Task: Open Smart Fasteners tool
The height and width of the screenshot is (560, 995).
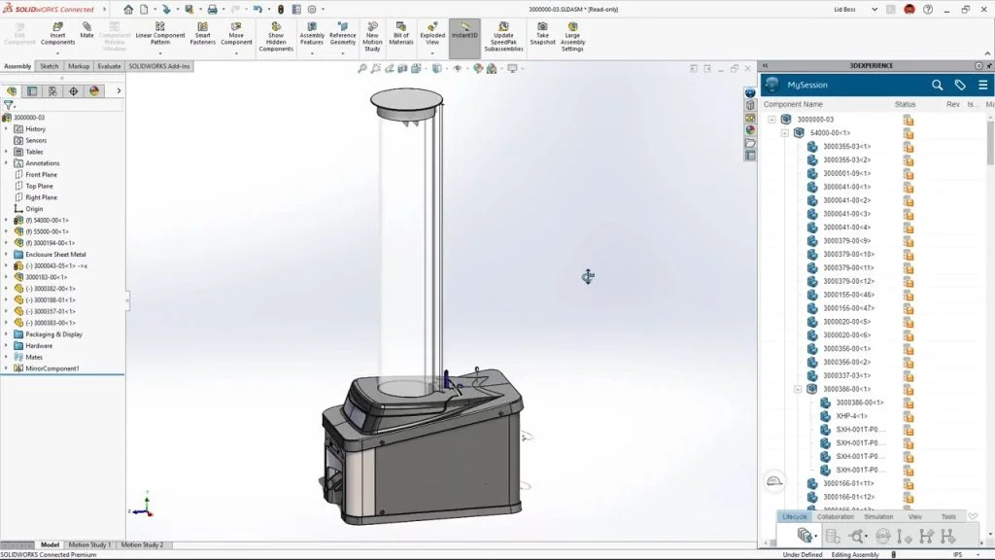Action: [202, 35]
